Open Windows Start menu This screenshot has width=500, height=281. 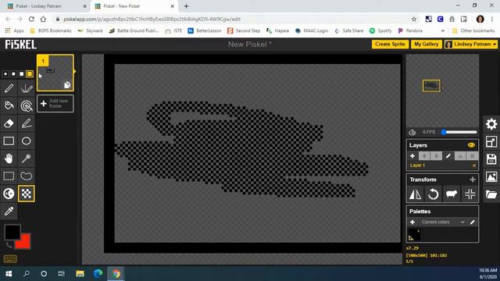[9, 273]
